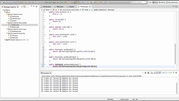Collapse the com.tutorial.mario.tile package
Viewport: 179px width, 101px height.
(x=7, y=33)
